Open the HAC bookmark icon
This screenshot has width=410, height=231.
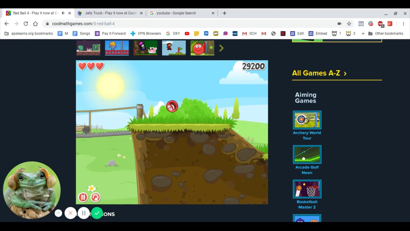pyautogui.click(x=235, y=33)
